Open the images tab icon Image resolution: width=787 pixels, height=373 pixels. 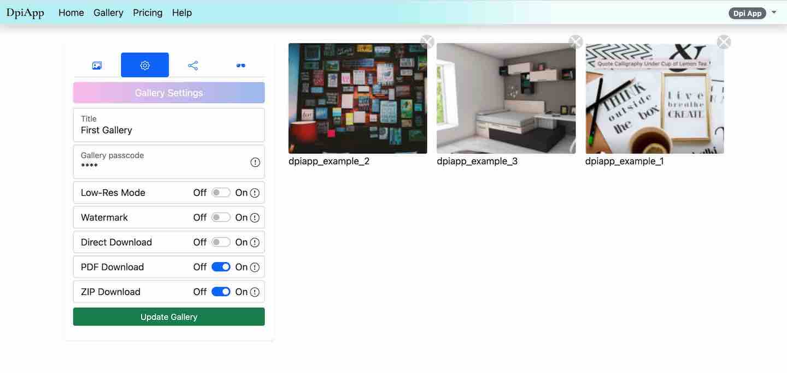[x=97, y=65]
